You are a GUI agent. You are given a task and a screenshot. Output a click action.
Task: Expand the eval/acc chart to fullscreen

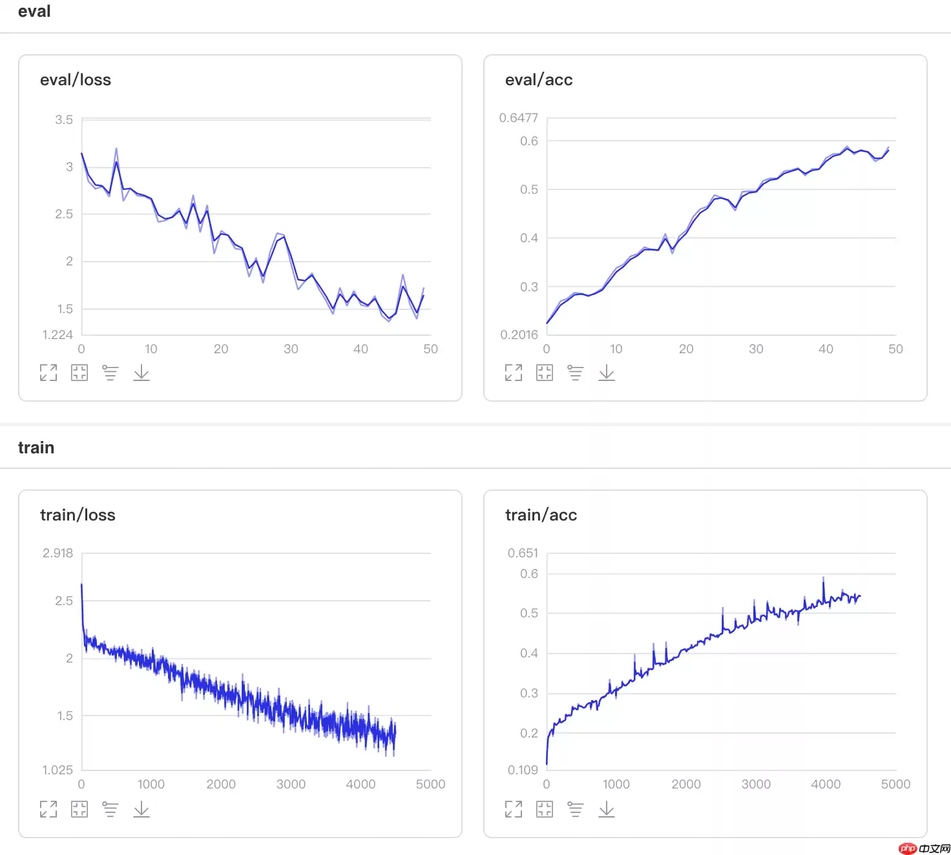(514, 373)
